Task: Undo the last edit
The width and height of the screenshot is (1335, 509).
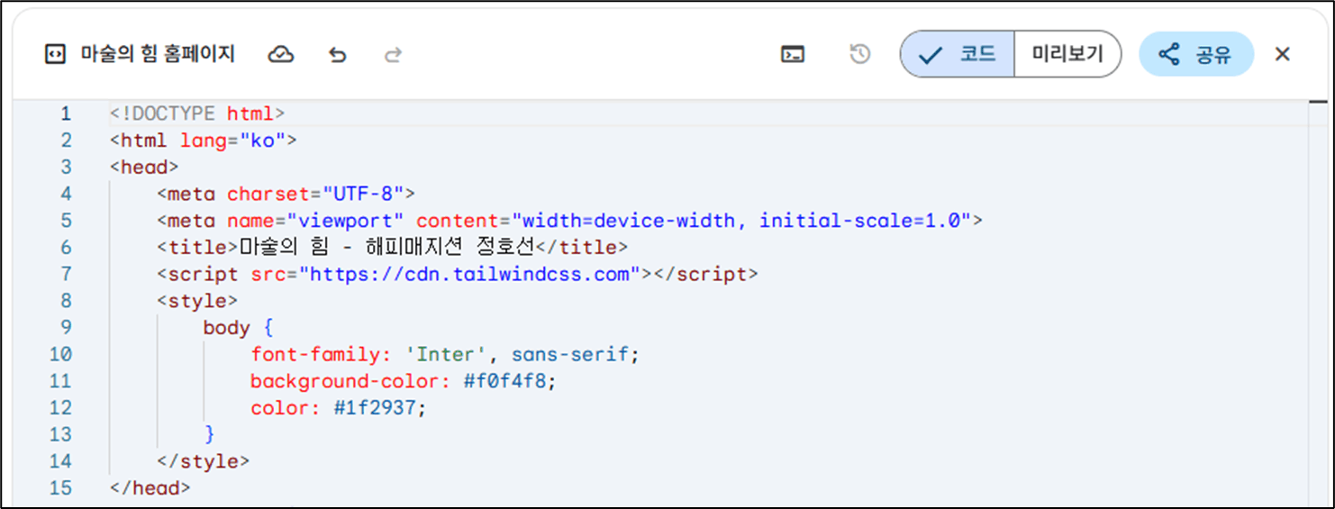Action: coord(338,55)
